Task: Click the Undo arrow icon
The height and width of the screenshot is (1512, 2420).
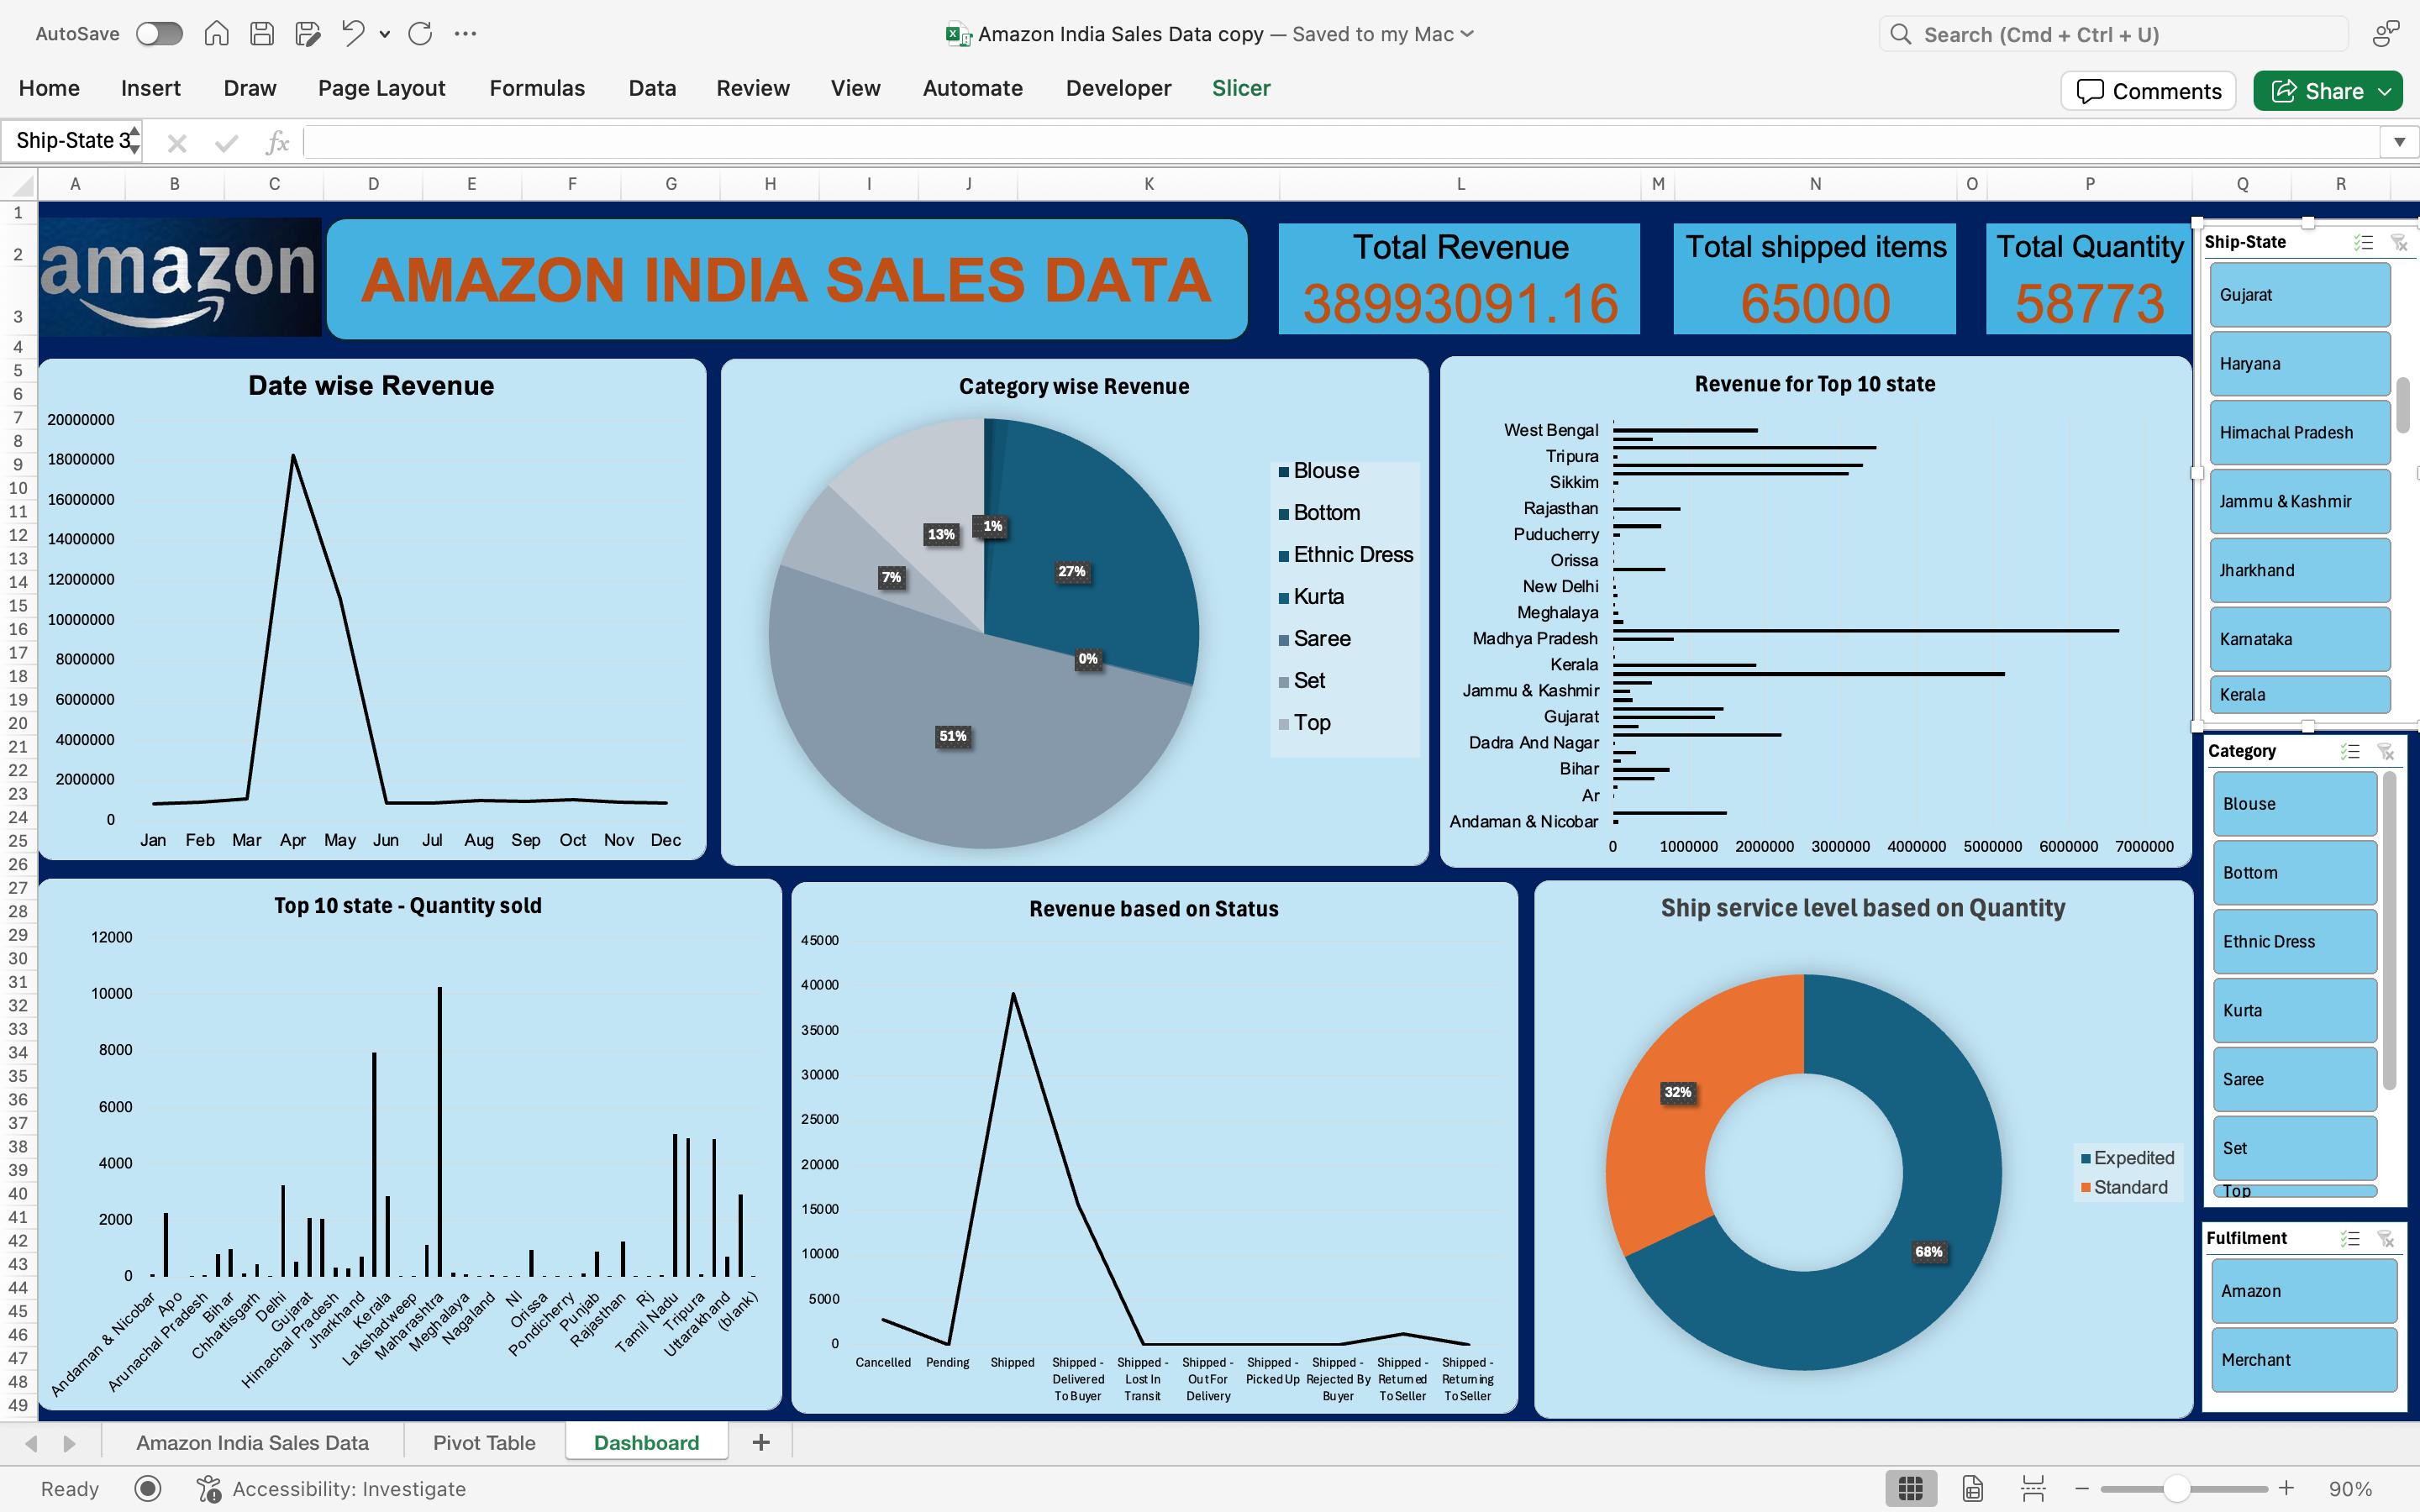Action: pyautogui.click(x=352, y=34)
